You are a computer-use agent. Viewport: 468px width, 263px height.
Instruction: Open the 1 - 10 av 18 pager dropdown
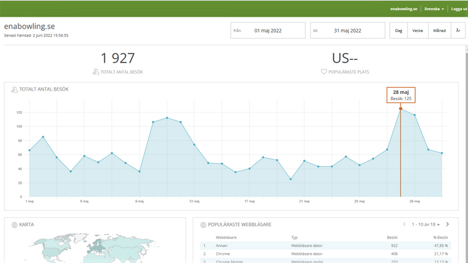point(425,224)
